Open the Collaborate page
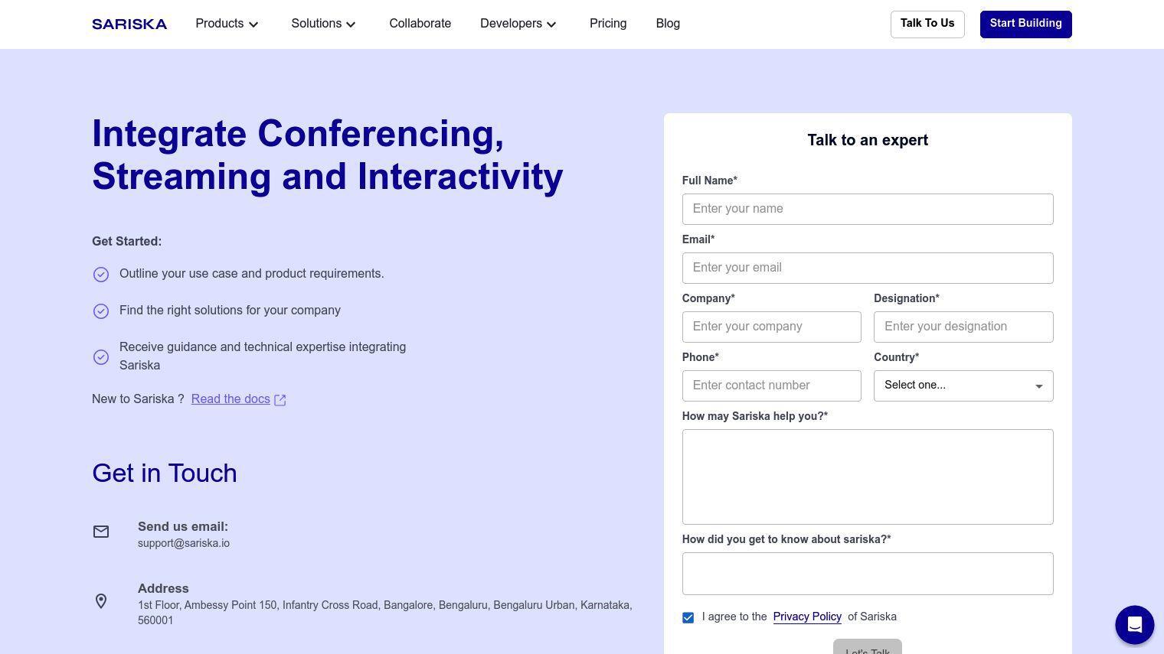Screen dimensions: 1164x654 [420, 24]
